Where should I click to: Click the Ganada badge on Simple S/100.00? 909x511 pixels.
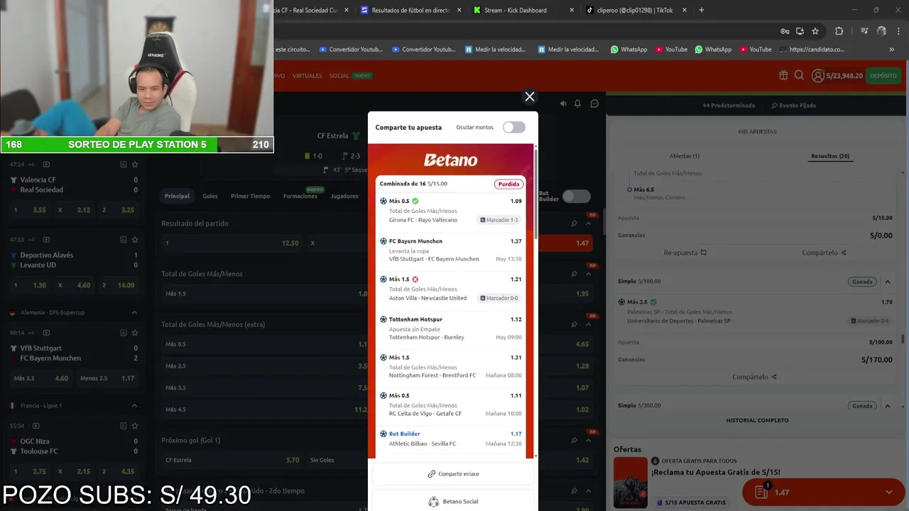pos(862,282)
